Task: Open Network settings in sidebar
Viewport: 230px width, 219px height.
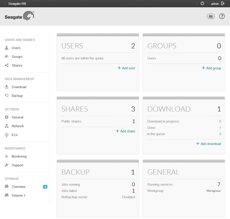Action: [18, 126]
